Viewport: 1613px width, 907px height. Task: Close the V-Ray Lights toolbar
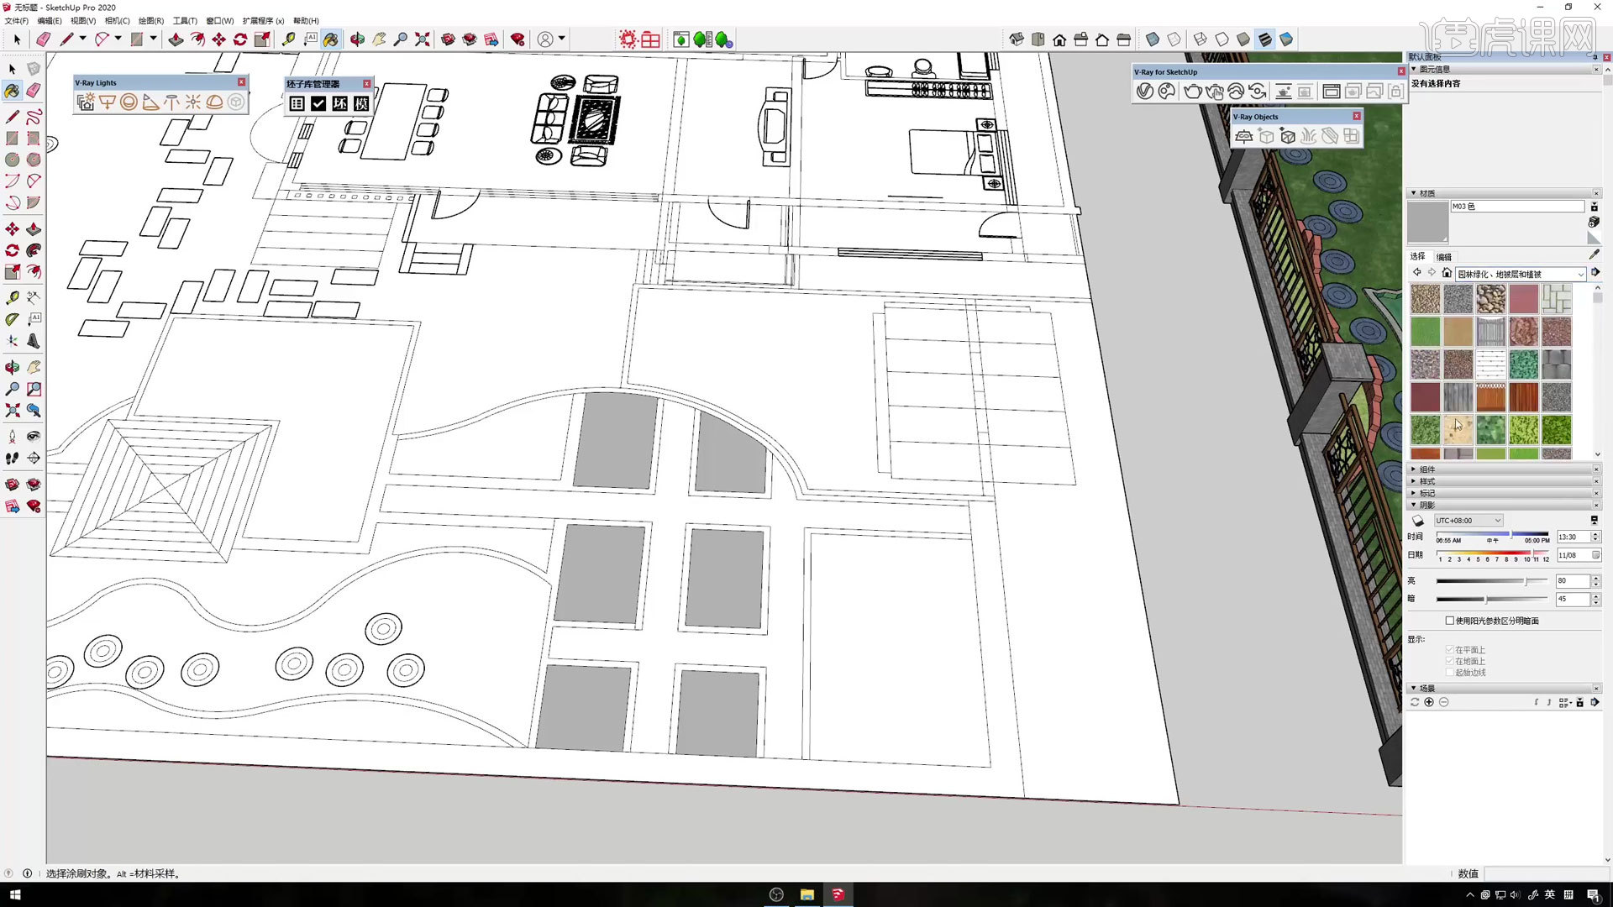(x=242, y=82)
